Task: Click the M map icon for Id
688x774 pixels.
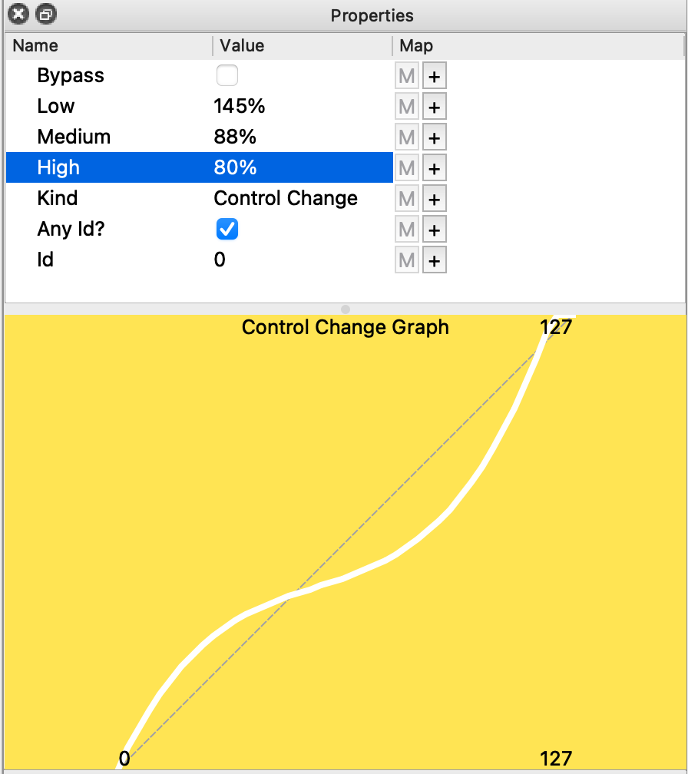Action: [407, 260]
